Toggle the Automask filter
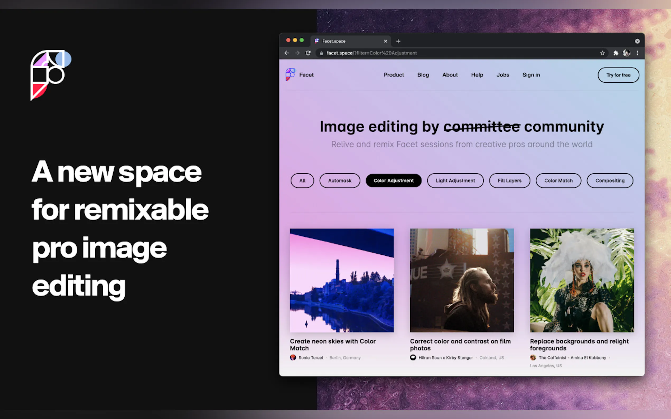This screenshot has height=419, width=671. [339, 180]
